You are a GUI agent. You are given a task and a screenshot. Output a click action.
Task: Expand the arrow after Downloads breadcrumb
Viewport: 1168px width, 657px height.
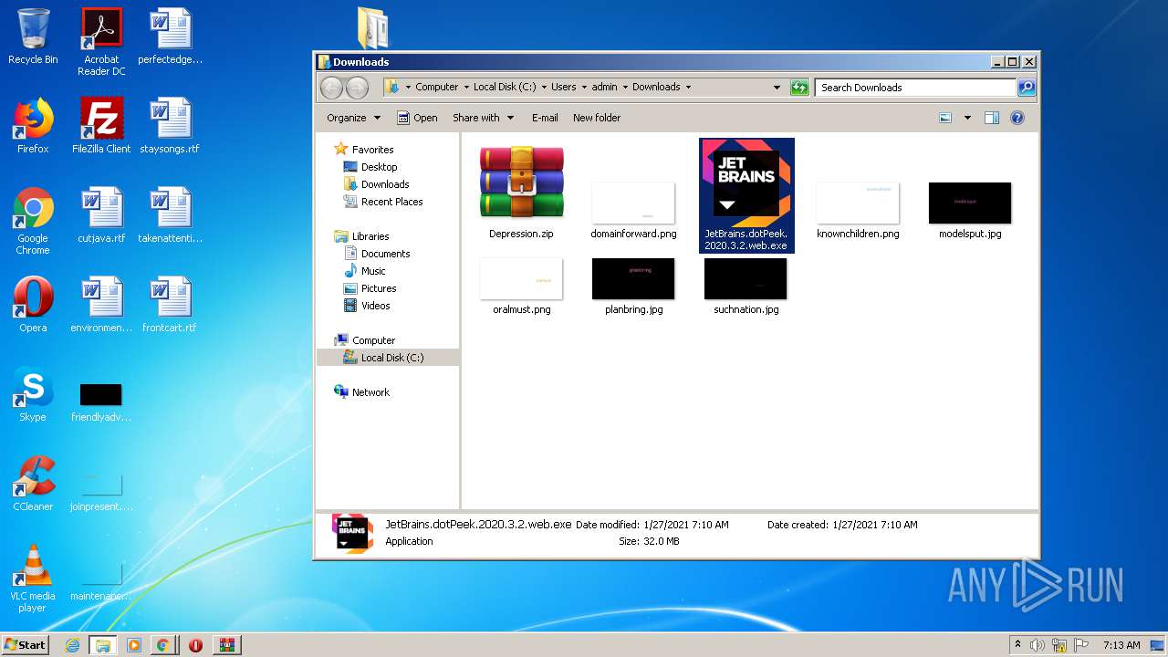point(688,88)
